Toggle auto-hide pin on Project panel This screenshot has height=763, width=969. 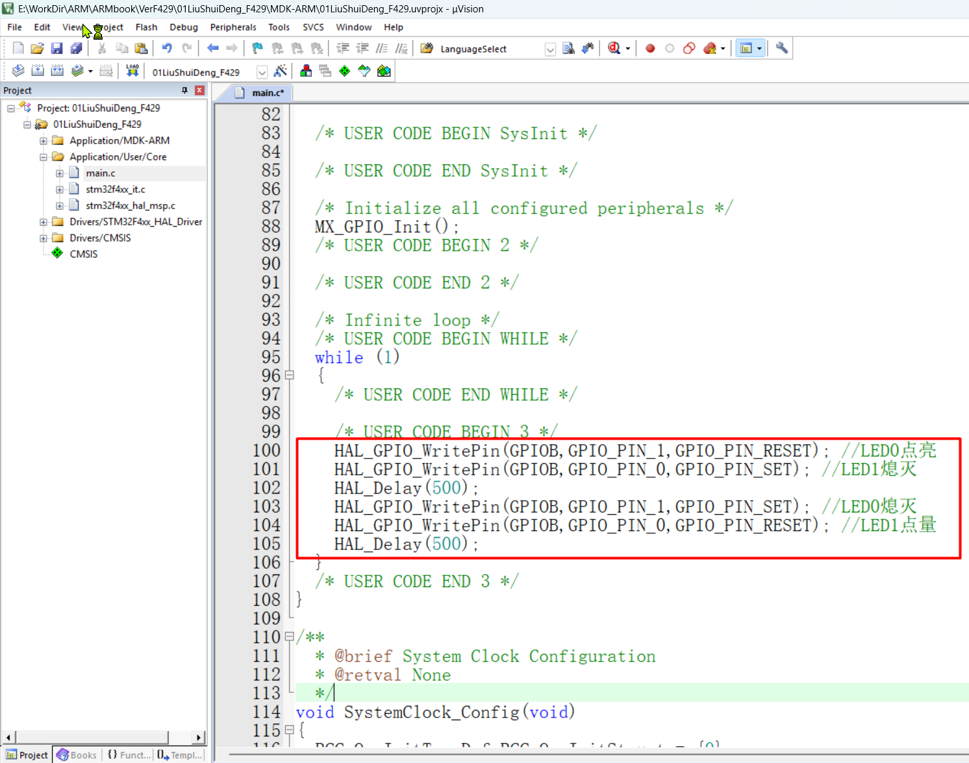point(184,90)
